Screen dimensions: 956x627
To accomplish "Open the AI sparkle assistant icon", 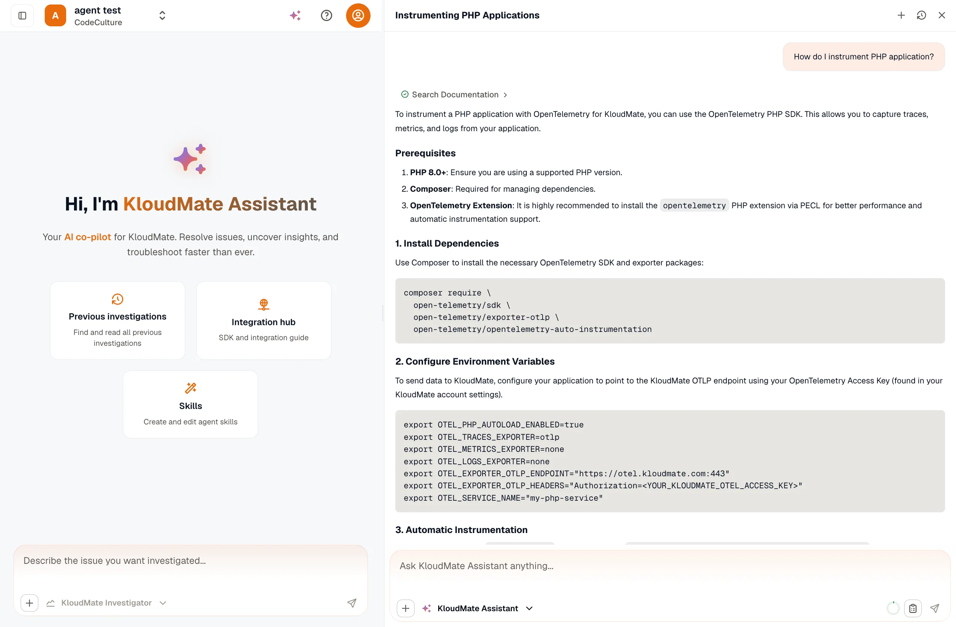I will point(295,16).
